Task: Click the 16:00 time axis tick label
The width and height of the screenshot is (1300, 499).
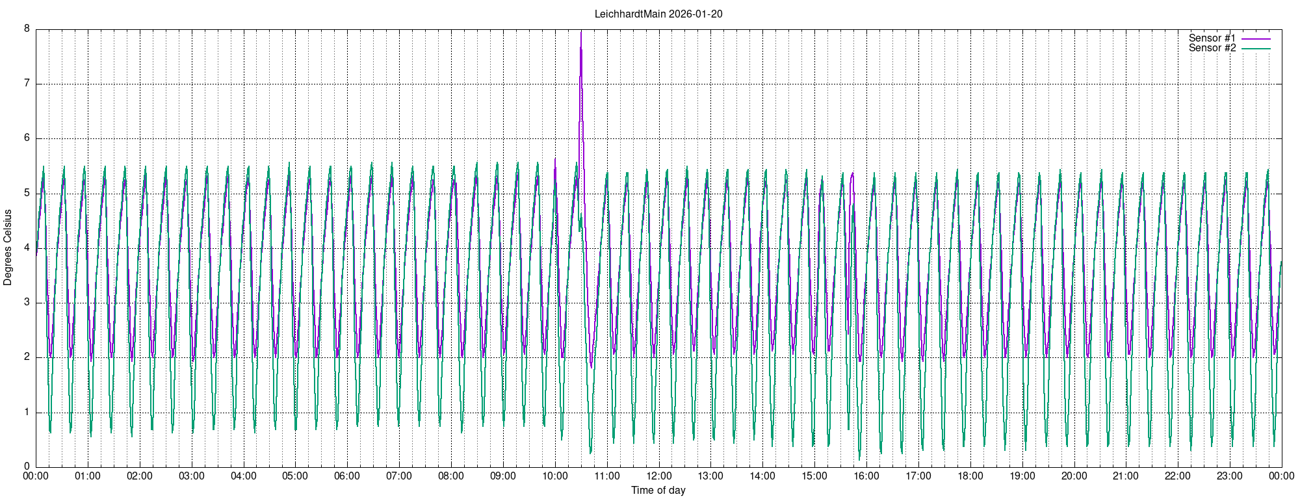Action: click(x=866, y=476)
